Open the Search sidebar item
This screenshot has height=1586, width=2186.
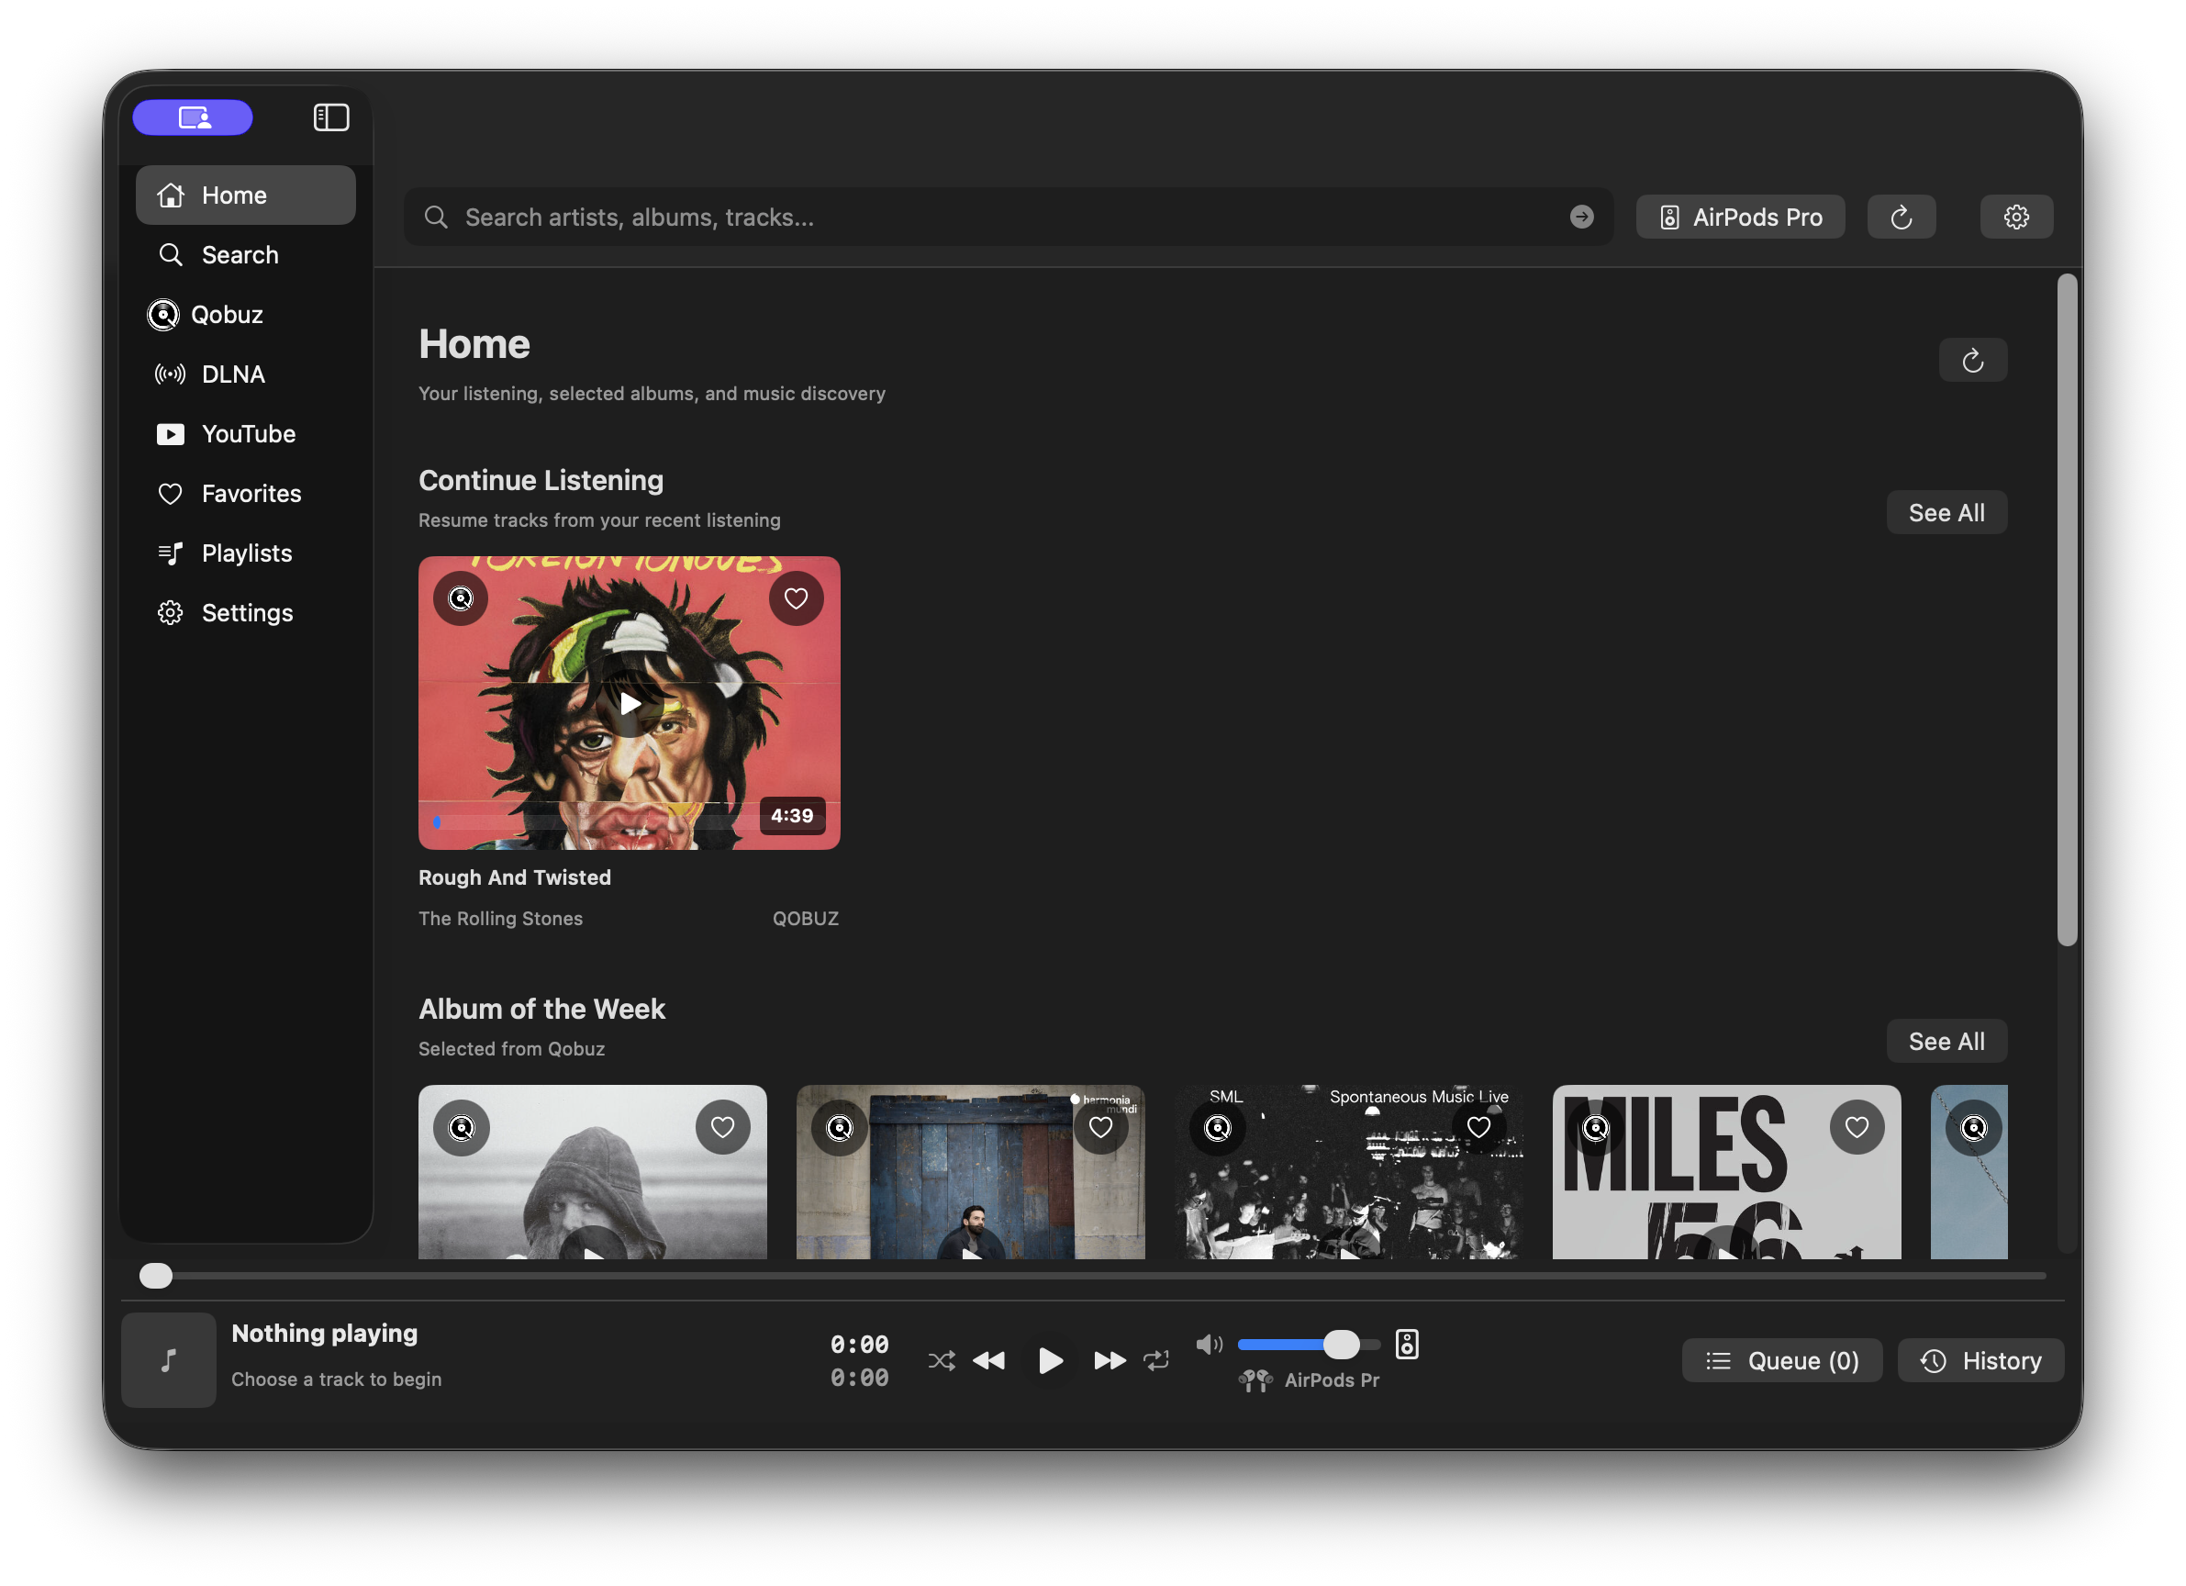pyautogui.click(x=246, y=254)
